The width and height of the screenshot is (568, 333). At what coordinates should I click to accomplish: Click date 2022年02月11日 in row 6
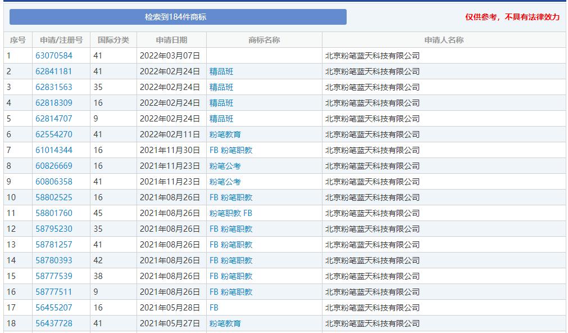click(170, 134)
